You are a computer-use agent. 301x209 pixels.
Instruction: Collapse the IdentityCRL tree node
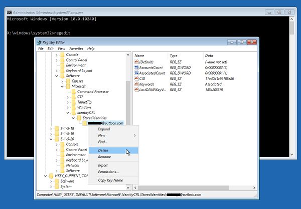[67, 113]
